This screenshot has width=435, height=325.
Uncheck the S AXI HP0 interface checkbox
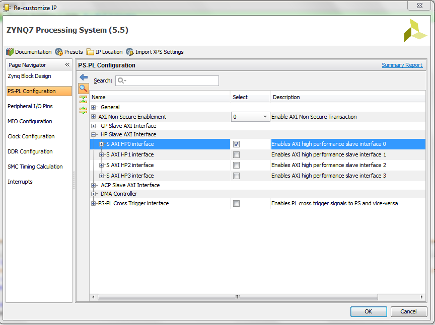[236, 144]
